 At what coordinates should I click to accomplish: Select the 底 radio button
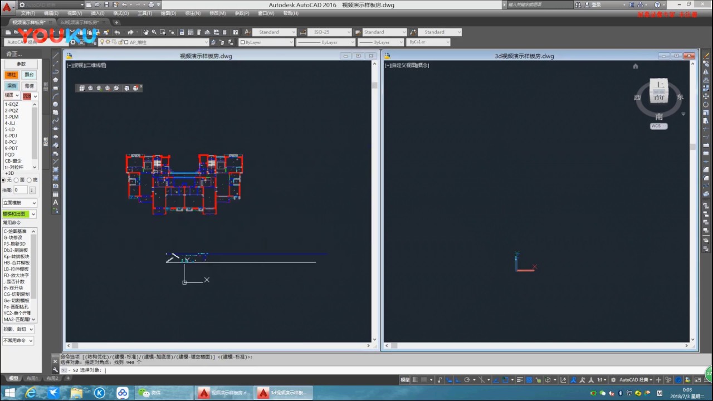29,180
